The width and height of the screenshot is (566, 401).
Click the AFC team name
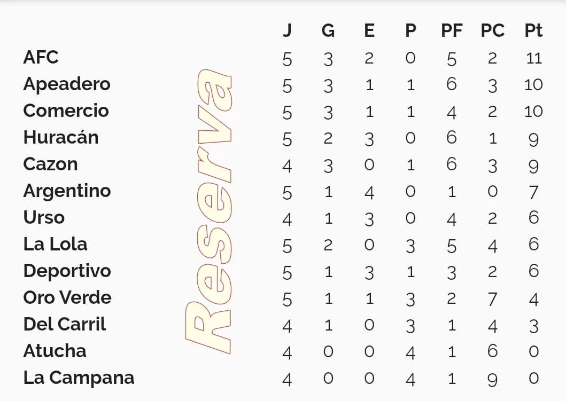pos(41,57)
